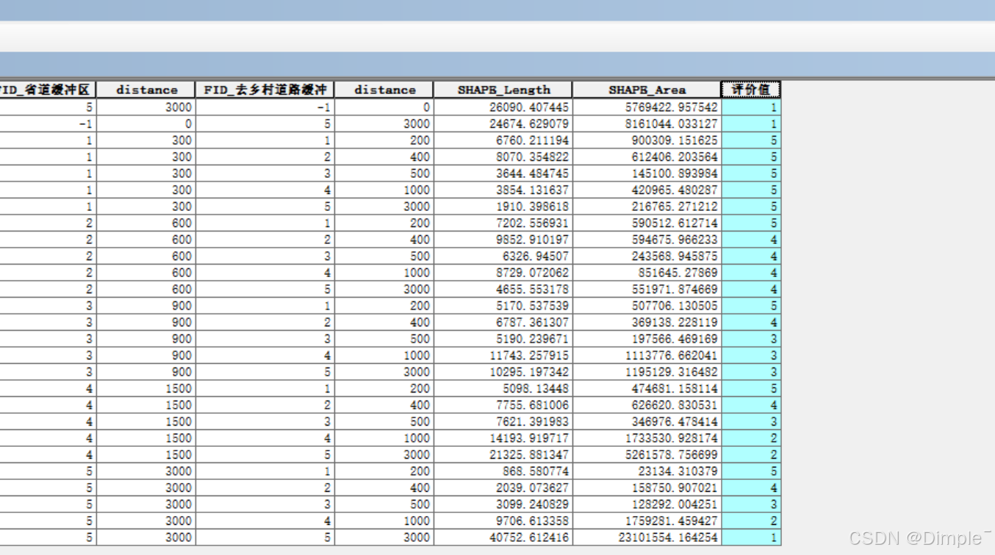This screenshot has height=555, width=995.
Task: Click the SHAPE_Area cell 551971.874669
Action: (x=647, y=289)
